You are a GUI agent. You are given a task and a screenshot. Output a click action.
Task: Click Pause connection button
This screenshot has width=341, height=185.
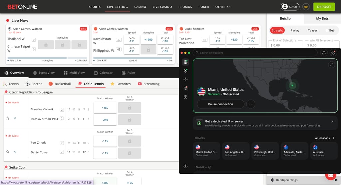[x=220, y=104]
